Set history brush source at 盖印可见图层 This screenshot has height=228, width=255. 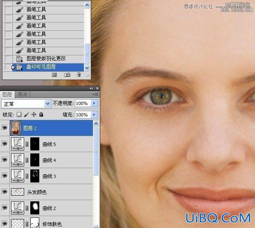8,67
